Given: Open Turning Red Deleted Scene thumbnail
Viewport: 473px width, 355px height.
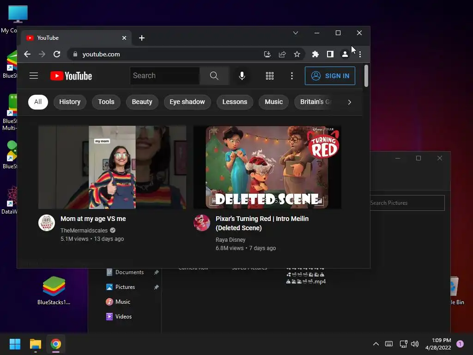Looking at the screenshot, I should click(x=267, y=167).
